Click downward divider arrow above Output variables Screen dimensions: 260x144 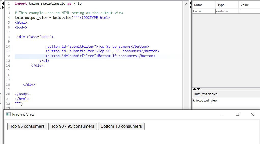[199, 89]
